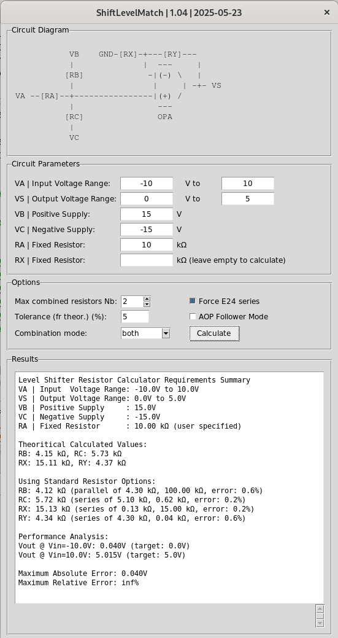Click the [RY] resistor in the circuit diagram
The image size is (338, 638).
coord(172,54)
